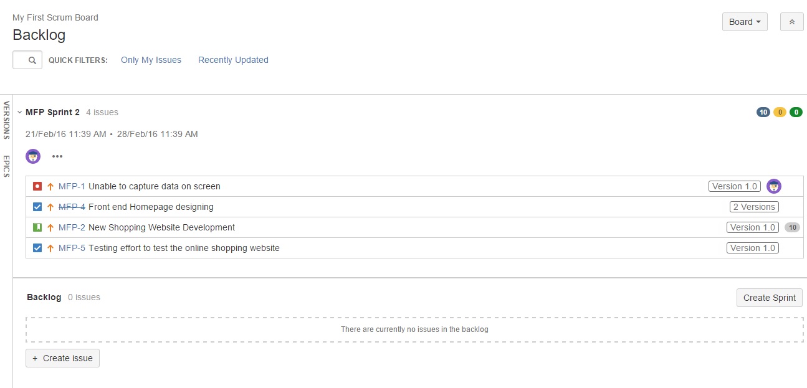Image resolution: width=807 pixels, height=388 pixels.
Task: Click the assignee avatar on the MFP-1 row
Action: (x=774, y=186)
